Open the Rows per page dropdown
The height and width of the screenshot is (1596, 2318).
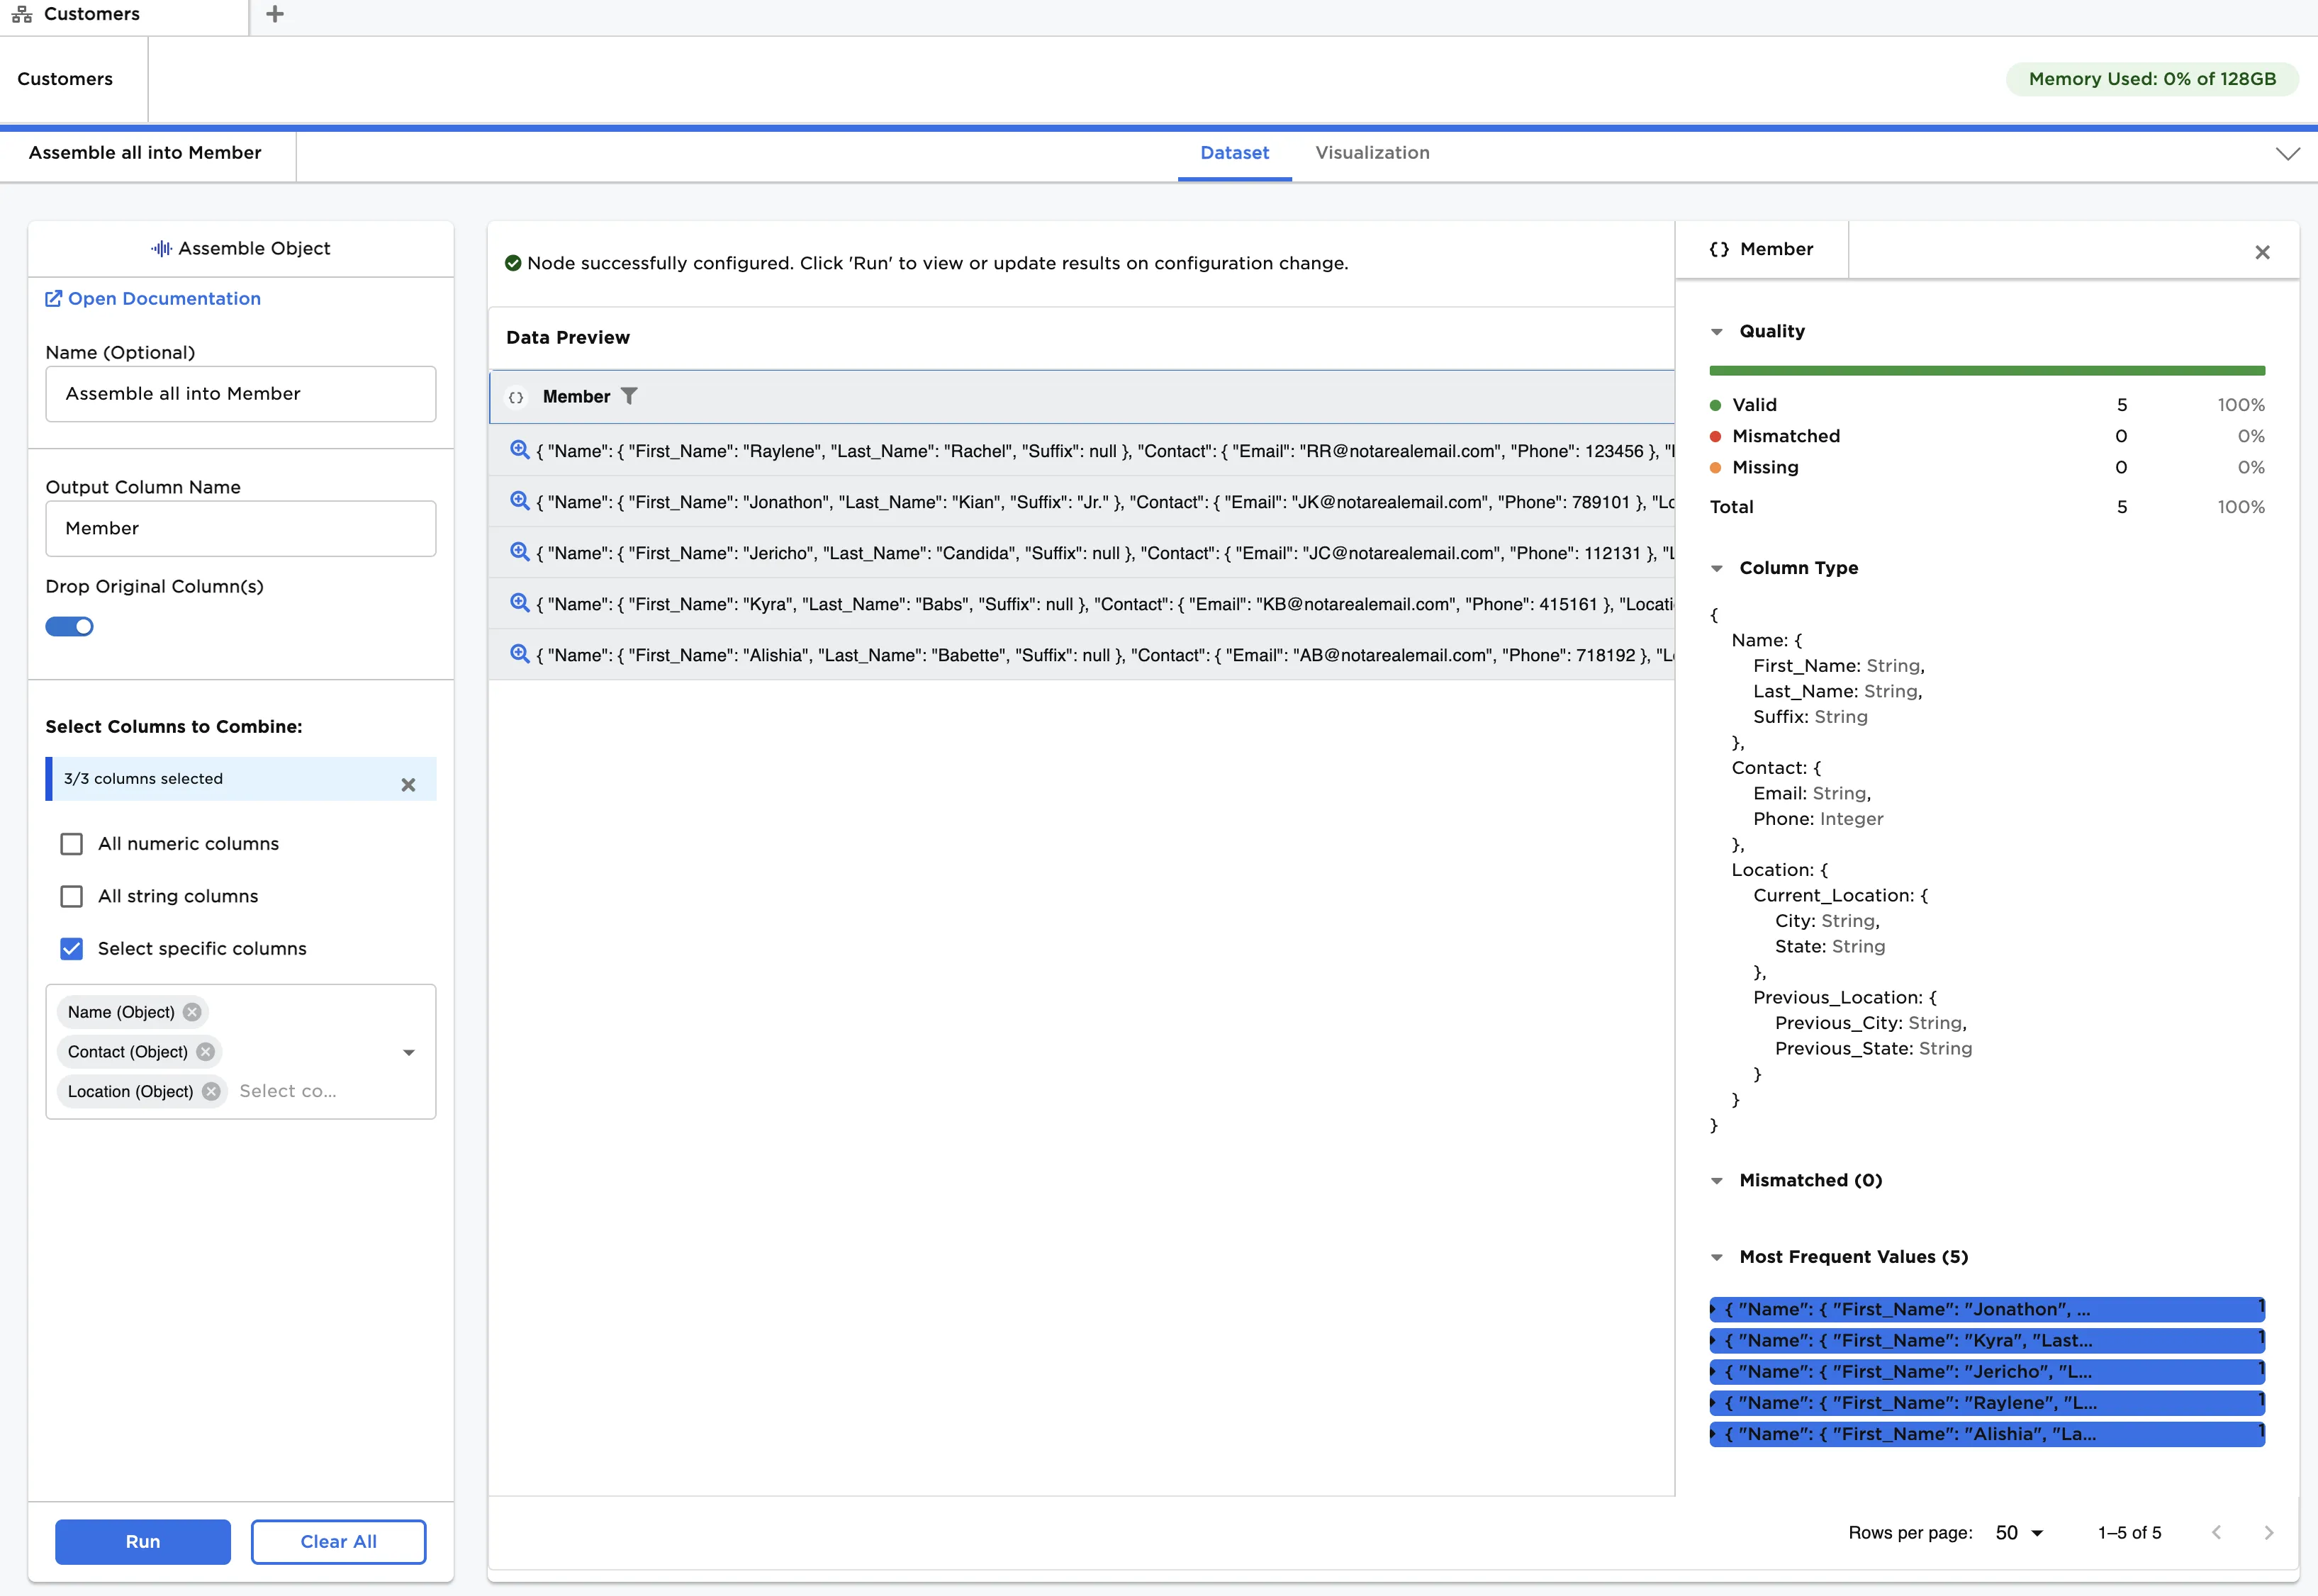pos(2018,1532)
